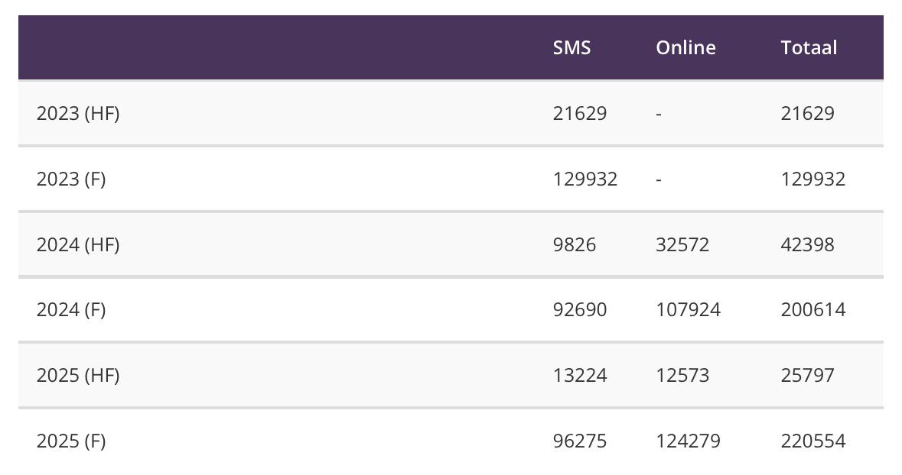Image resolution: width=902 pixels, height=475 pixels.
Task: Click total value 42398
Action: 808,244
